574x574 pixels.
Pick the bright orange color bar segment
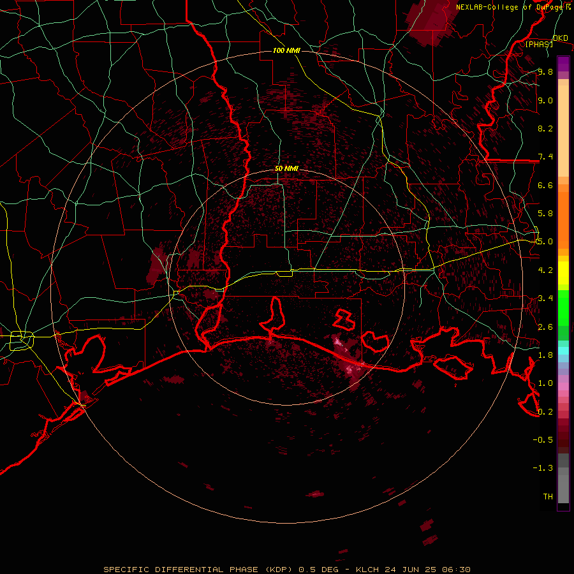point(563,221)
